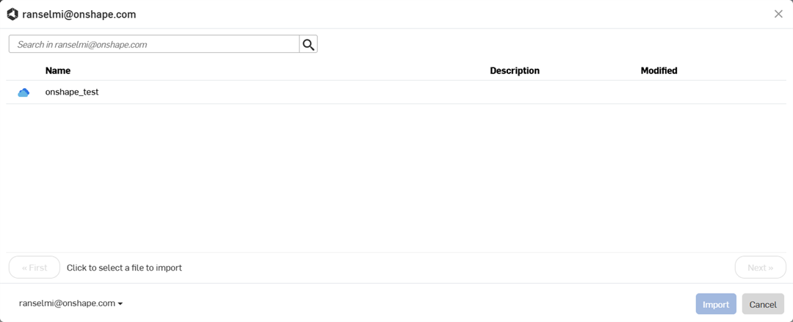The width and height of the screenshot is (793, 322).
Task: Click the 'Click to select a file to import' text
Action: (x=124, y=268)
